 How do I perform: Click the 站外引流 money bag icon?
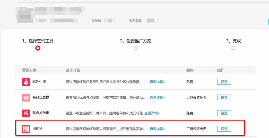(x=26, y=82)
